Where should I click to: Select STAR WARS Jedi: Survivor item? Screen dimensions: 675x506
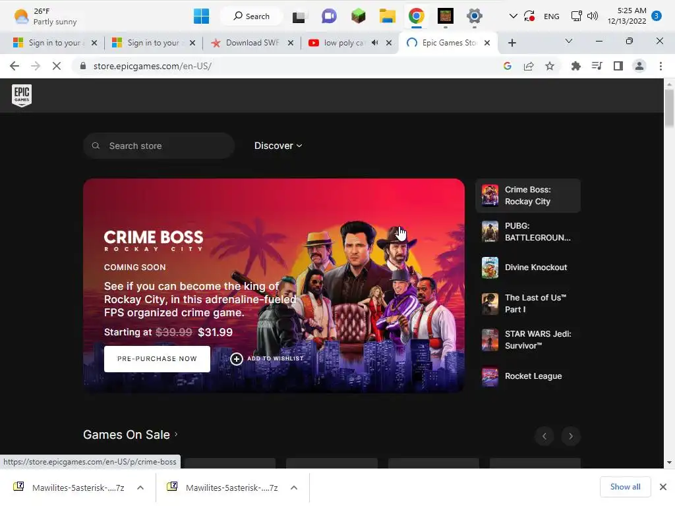[528, 340]
